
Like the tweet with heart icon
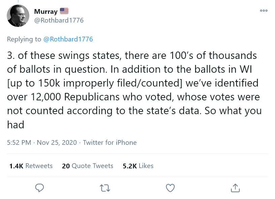coord(171,188)
